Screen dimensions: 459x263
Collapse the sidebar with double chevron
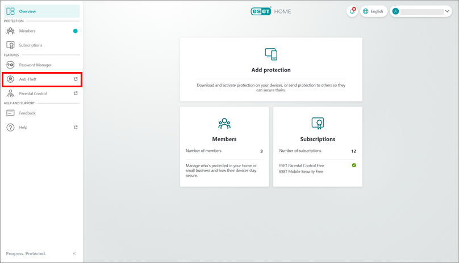click(x=74, y=253)
